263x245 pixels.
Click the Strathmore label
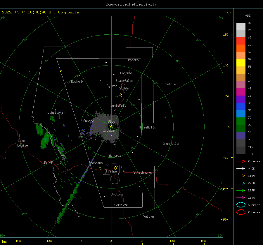142,172
